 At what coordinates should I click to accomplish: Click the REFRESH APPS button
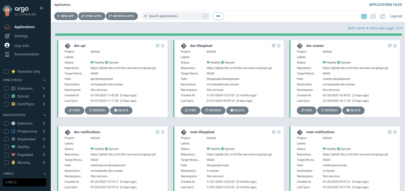(x=121, y=16)
